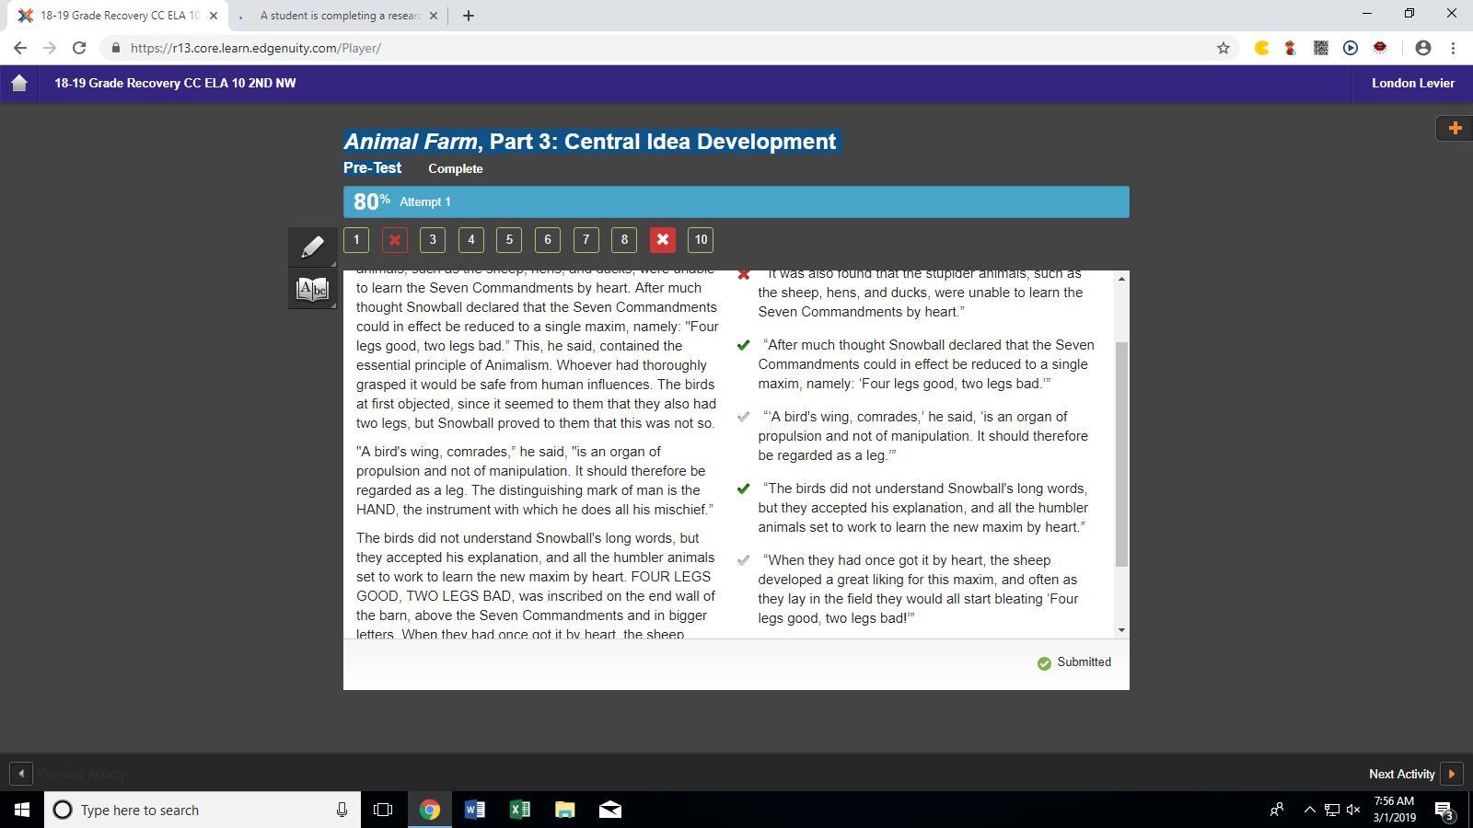1473x828 pixels.
Task: Go to question 1
Action: click(356, 240)
